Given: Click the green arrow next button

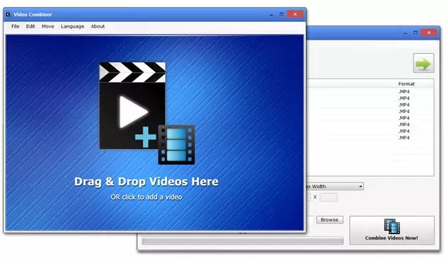Looking at the screenshot, I should click(x=423, y=63).
